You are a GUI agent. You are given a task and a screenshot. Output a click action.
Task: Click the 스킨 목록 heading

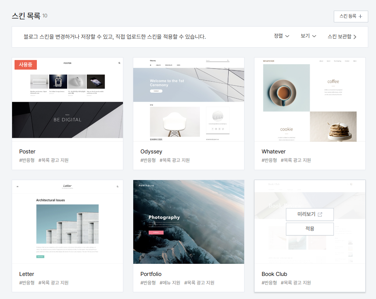(x=26, y=16)
